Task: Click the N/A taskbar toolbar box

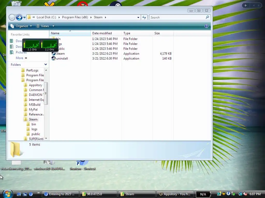Action: [203, 194]
